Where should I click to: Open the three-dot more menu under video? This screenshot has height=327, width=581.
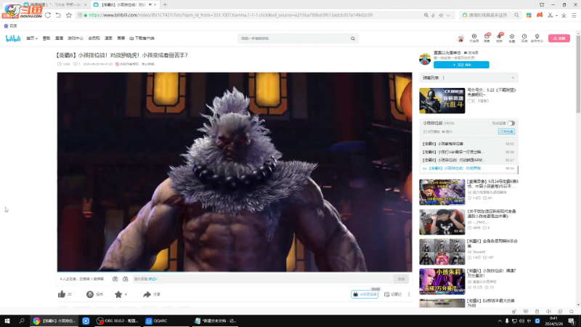click(x=409, y=294)
